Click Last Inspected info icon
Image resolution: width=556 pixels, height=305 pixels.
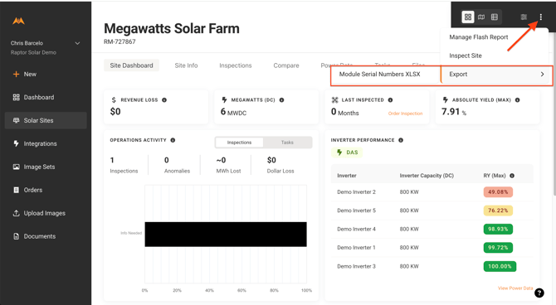(x=390, y=100)
